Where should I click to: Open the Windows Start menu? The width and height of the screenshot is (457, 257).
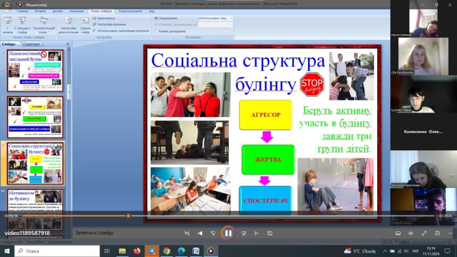point(7,251)
